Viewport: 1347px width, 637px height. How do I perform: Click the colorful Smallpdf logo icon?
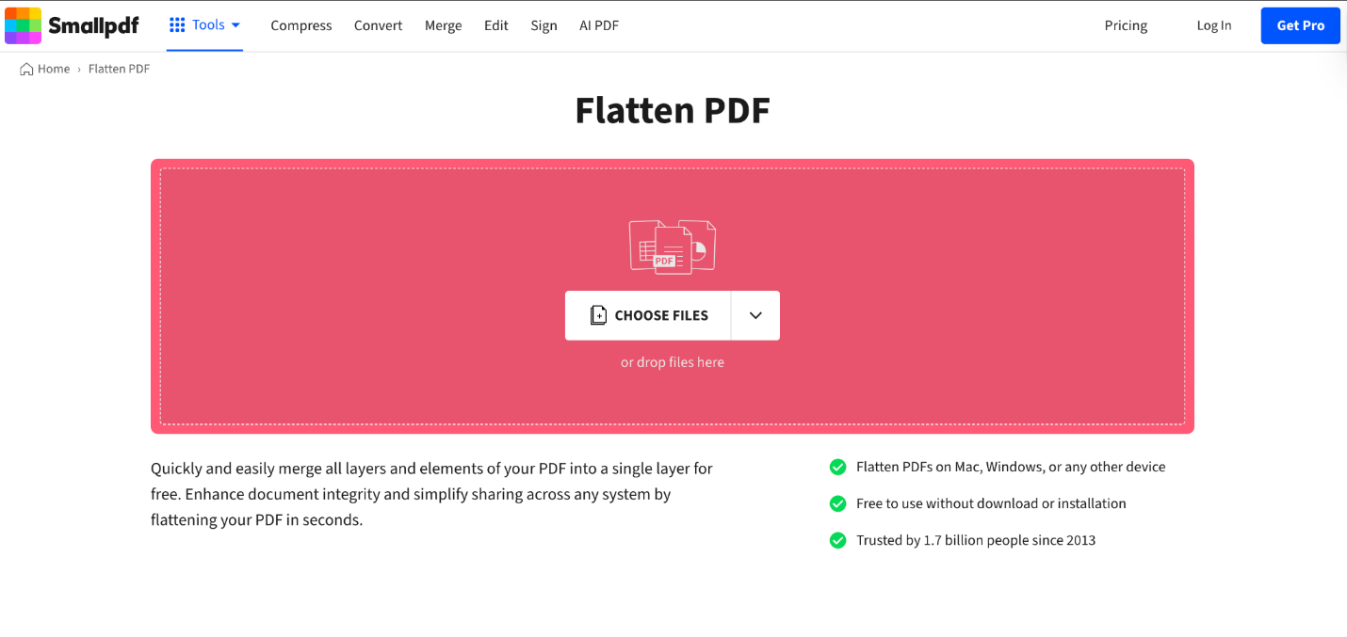[22, 24]
